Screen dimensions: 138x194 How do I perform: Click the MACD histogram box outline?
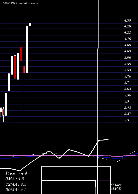[76, 180]
